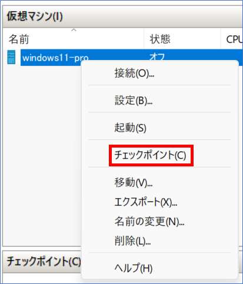
Task: Select 削除(L)... menu entry
Action: pyautogui.click(x=133, y=241)
